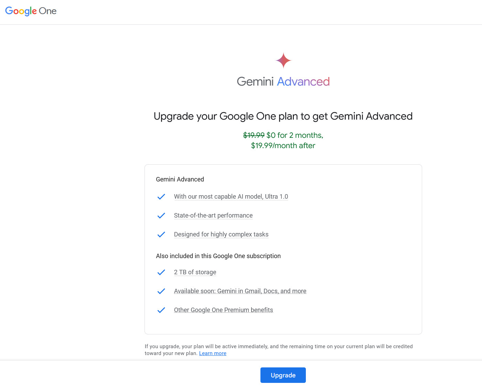Click the strikethrough $19.99 price
This screenshot has height=387, width=482.
coord(253,135)
